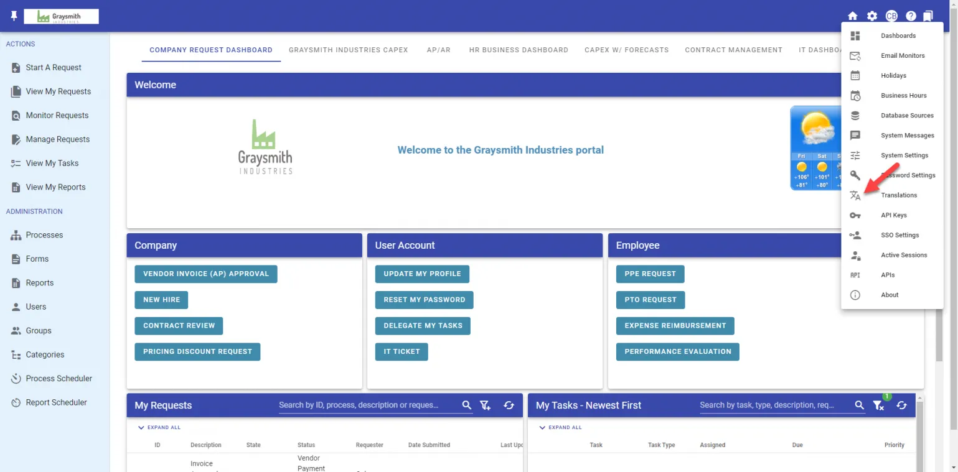The height and width of the screenshot is (472, 958).
Task: Open Translations from the settings menu
Action: click(x=898, y=195)
